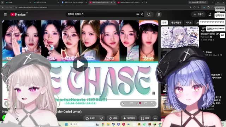Play the video with center play button

point(80,64)
